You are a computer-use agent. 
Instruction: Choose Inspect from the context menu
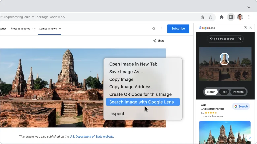pos(143,114)
